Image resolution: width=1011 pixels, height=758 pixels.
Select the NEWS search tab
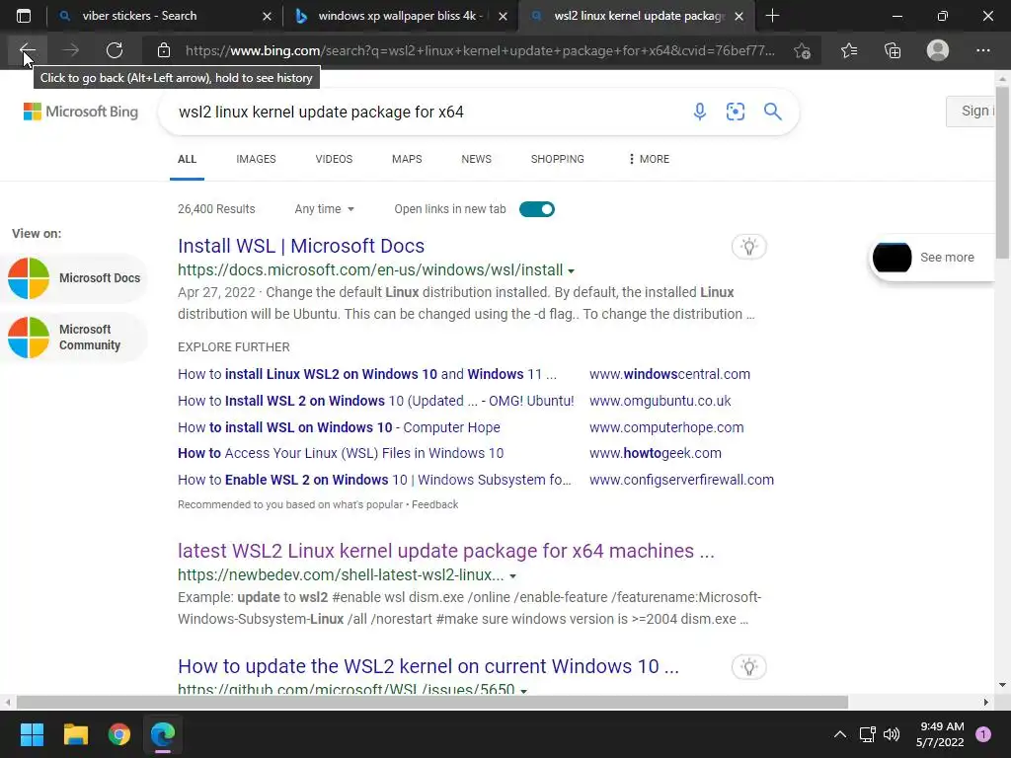477,159
